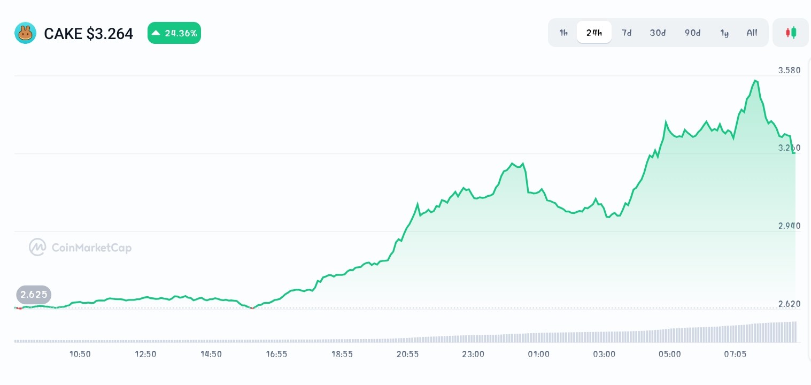Click the 16:55 time axis label
This screenshot has width=811, height=385.
(x=276, y=354)
